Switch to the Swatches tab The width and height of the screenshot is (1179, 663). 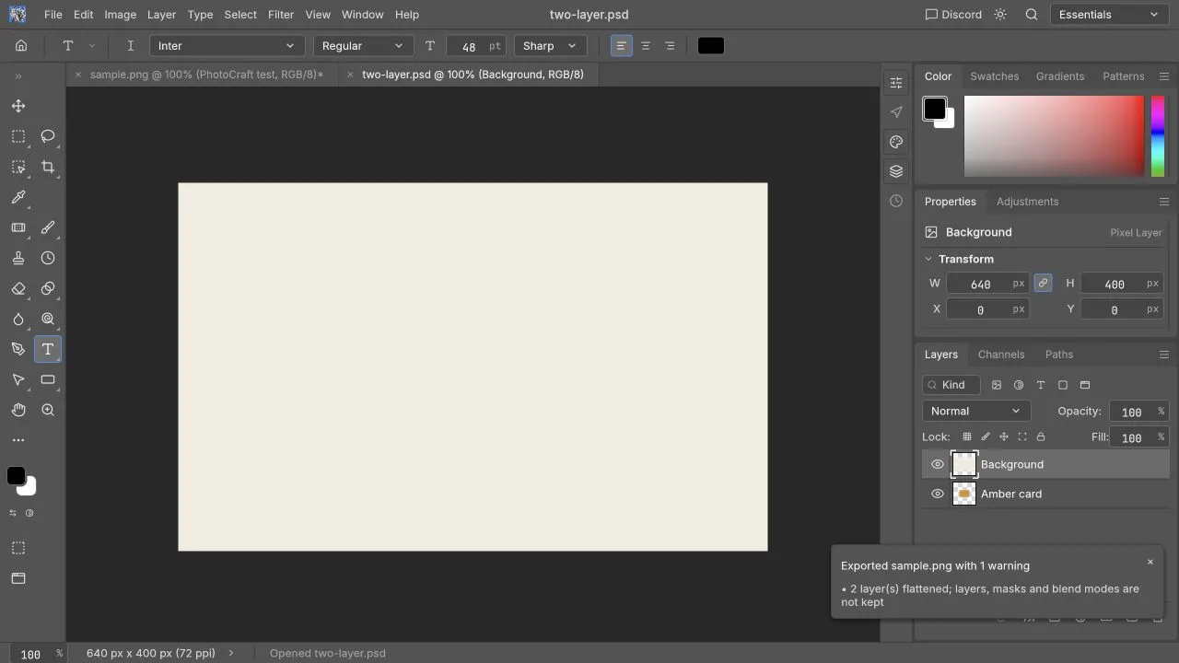[995, 76]
